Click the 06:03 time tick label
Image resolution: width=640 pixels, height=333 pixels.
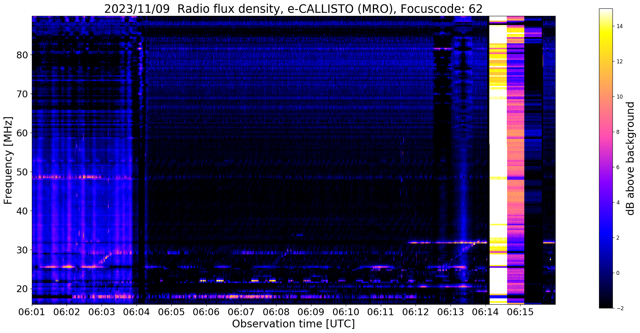point(102,312)
